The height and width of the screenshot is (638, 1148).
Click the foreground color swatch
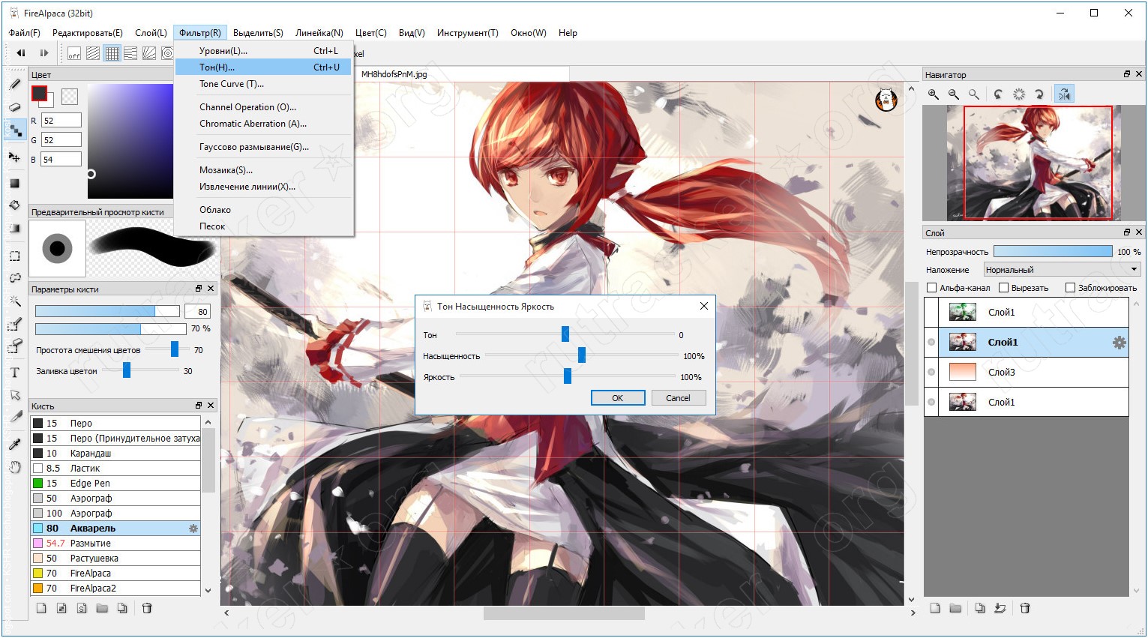[x=39, y=94]
